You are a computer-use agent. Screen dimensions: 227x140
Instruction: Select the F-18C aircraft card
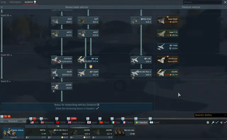pos(141,60)
